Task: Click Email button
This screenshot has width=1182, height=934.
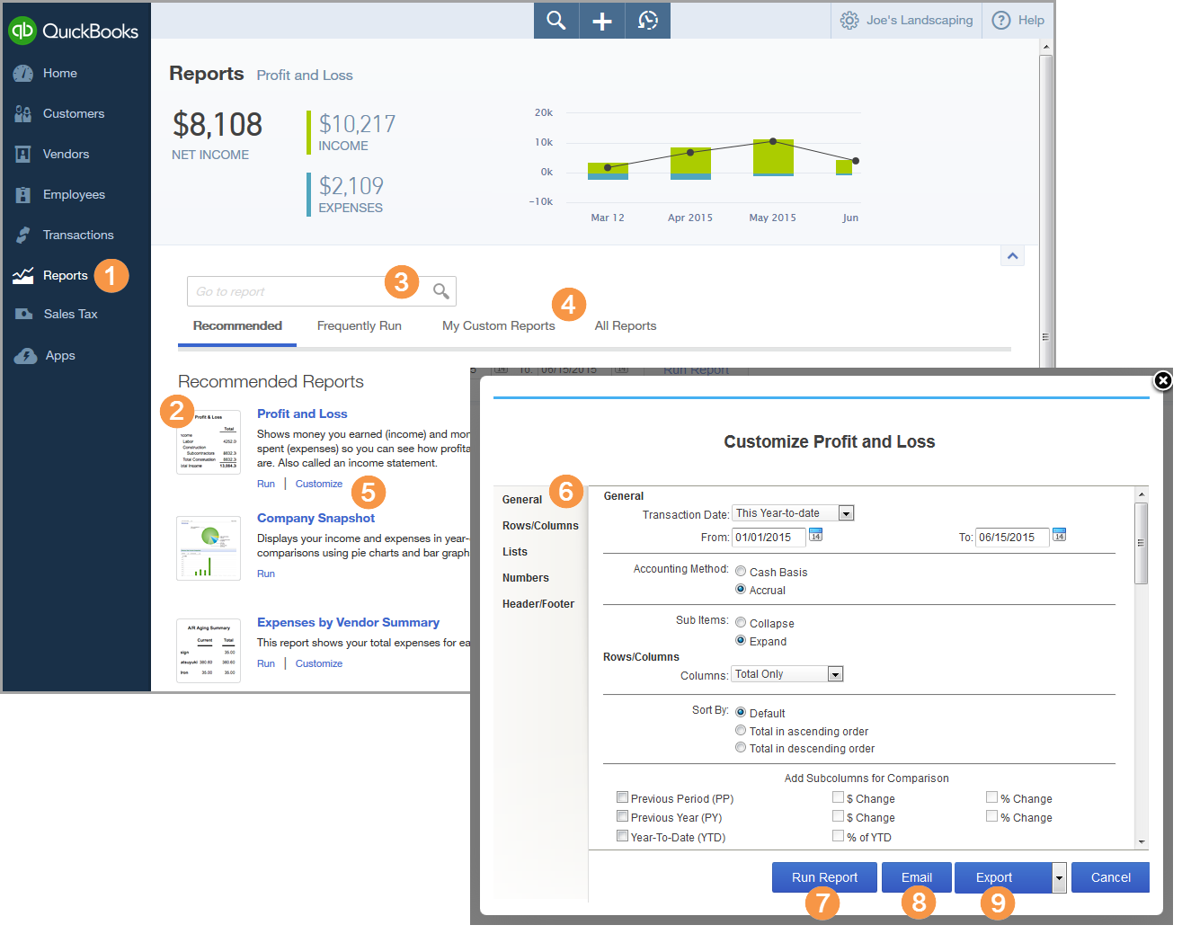Action: coord(917,878)
